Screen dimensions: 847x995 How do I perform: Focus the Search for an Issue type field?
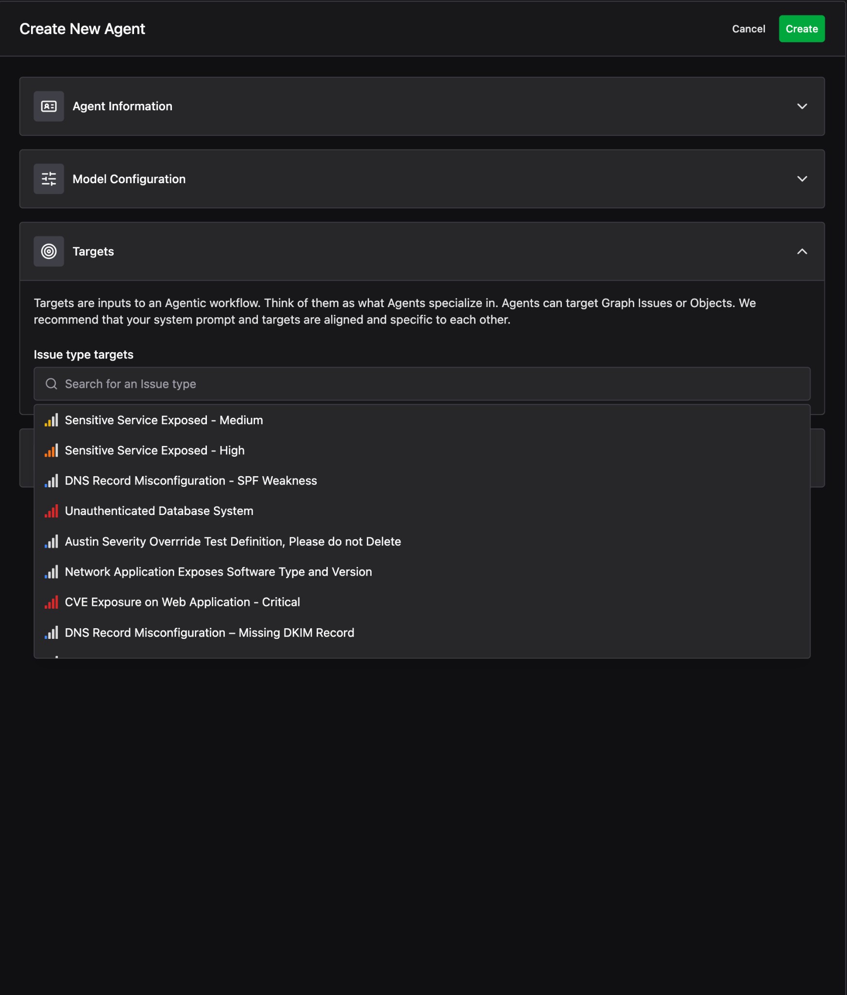pyautogui.click(x=427, y=384)
